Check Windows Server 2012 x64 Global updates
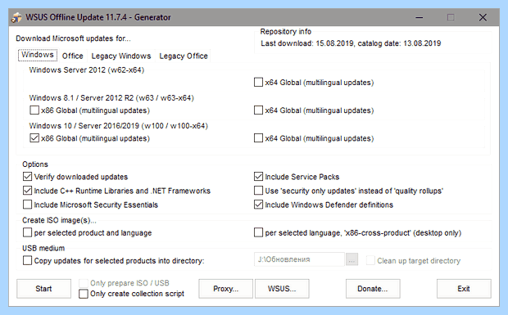Viewport: 508px width, 315px height. tap(258, 83)
